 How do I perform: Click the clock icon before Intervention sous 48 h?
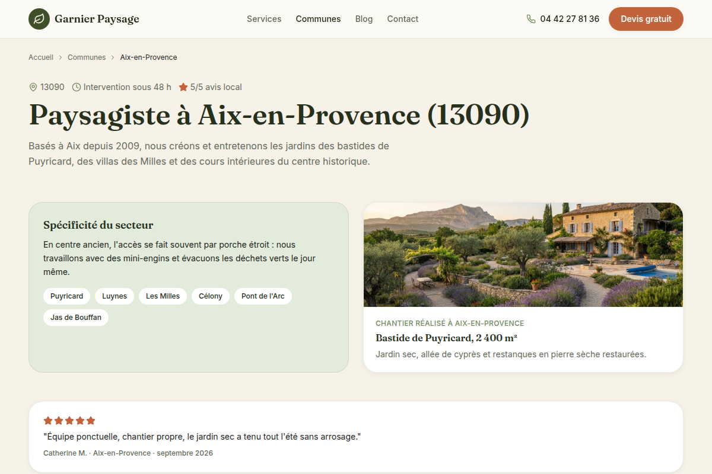77,87
